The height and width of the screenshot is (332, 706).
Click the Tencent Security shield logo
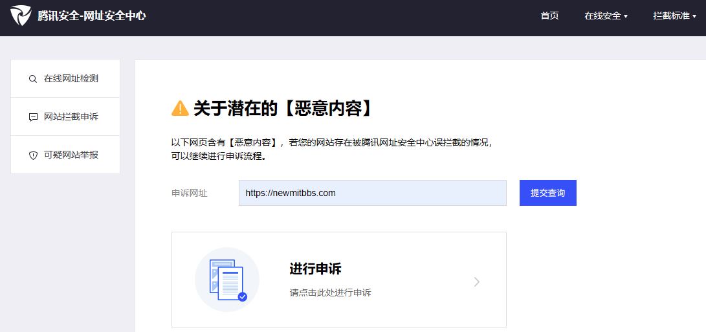[x=21, y=16]
